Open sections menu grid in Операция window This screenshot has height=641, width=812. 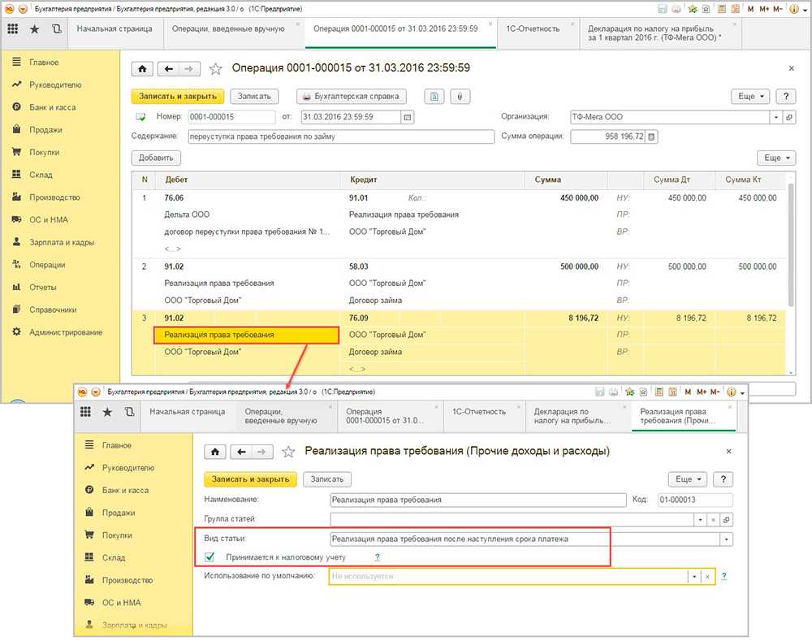click(x=13, y=29)
